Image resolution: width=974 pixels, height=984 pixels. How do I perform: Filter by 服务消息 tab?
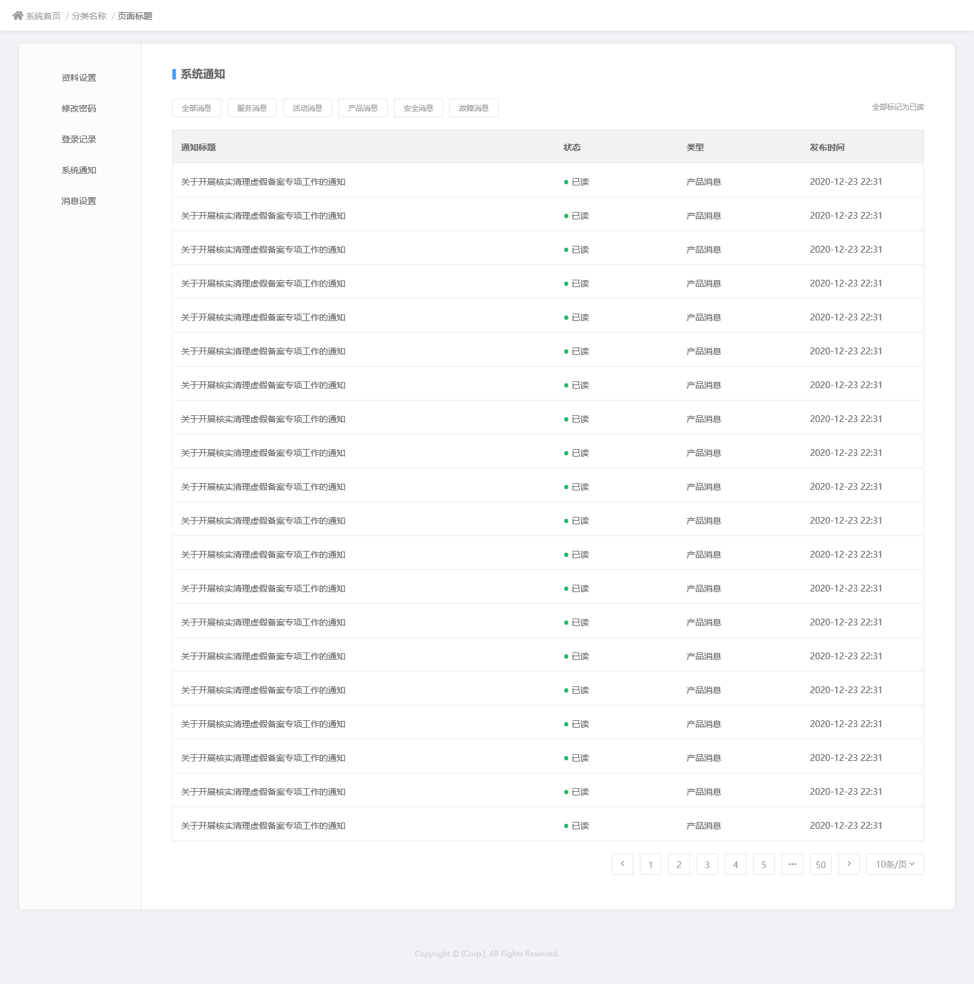click(x=252, y=108)
